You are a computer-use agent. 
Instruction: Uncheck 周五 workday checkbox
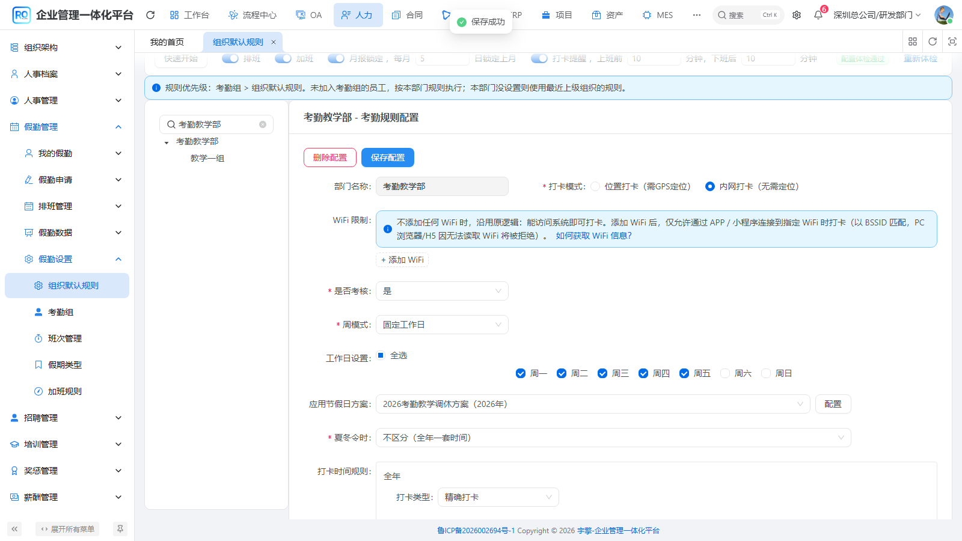(x=684, y=373)
